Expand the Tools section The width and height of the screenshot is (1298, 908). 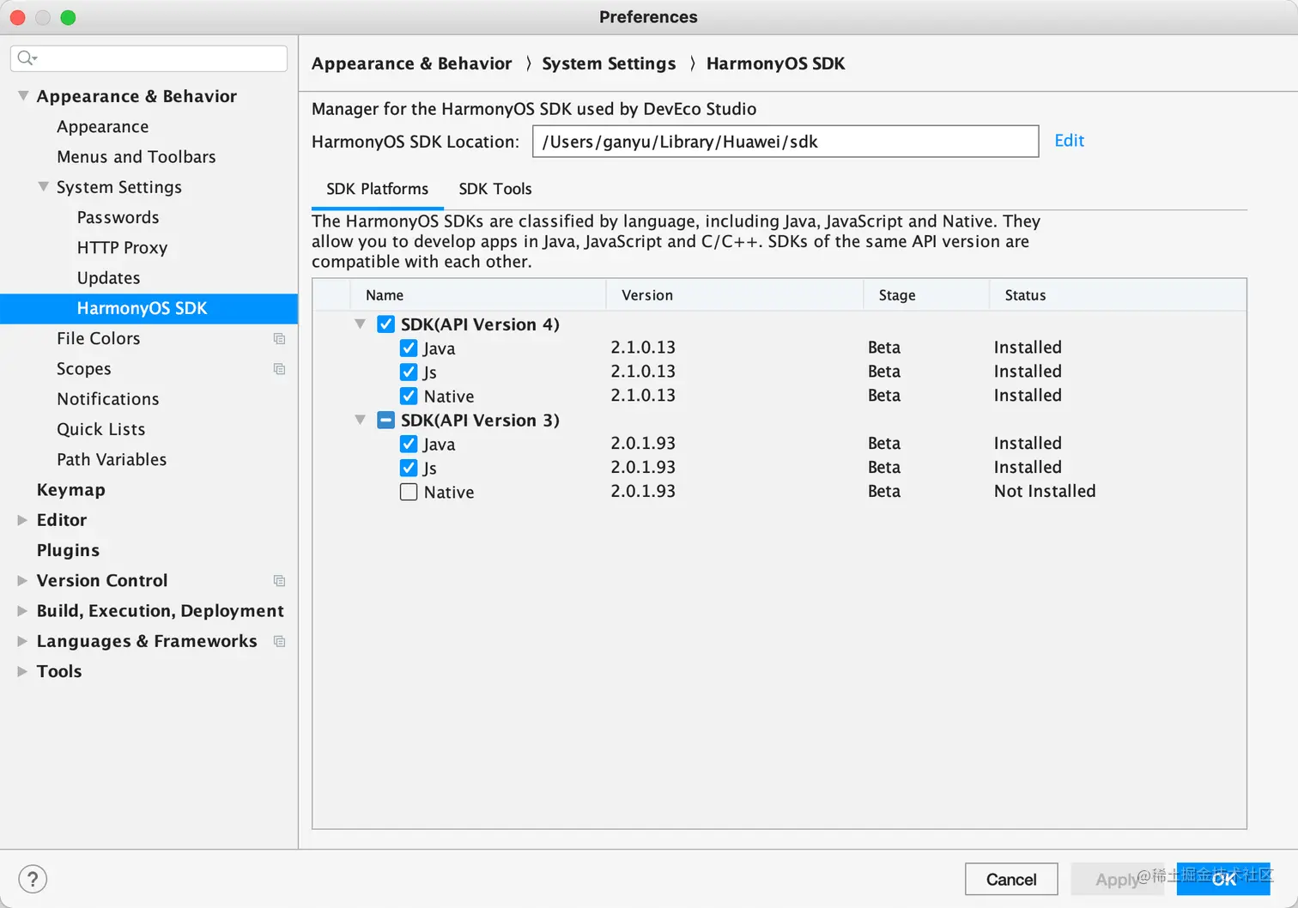[x=22, y=671]
